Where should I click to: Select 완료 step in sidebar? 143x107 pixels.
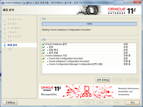9,49
